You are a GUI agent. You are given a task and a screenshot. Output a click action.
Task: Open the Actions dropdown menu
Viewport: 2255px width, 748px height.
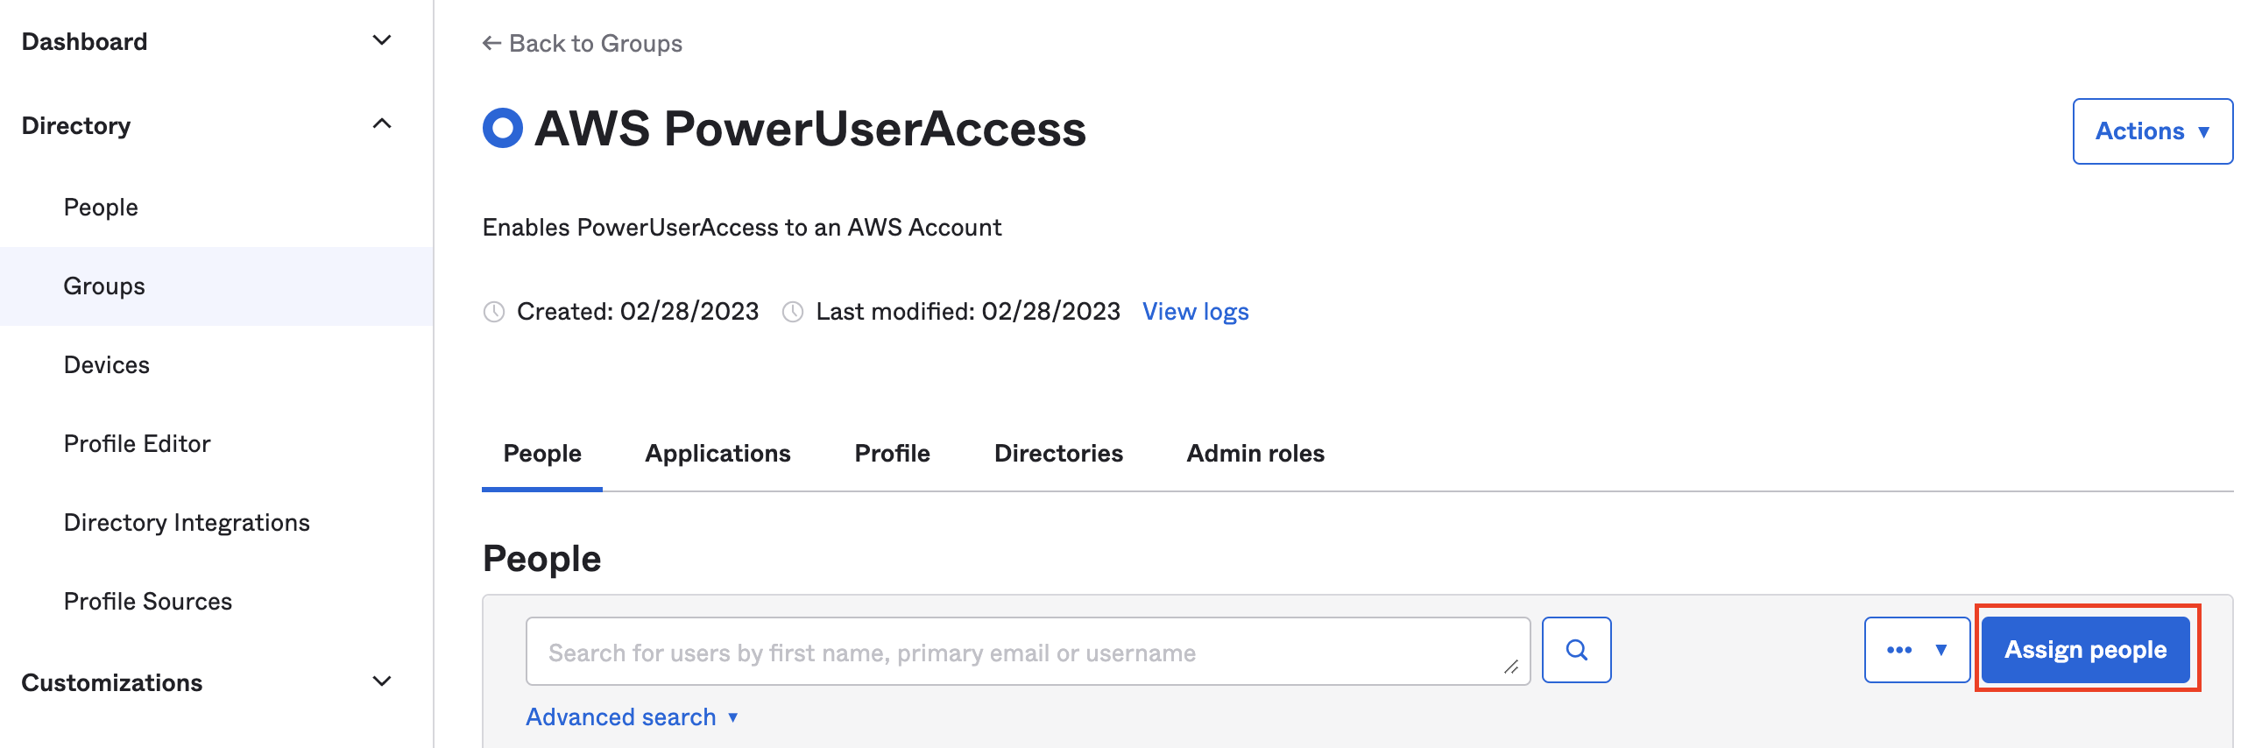point(2152,131)
